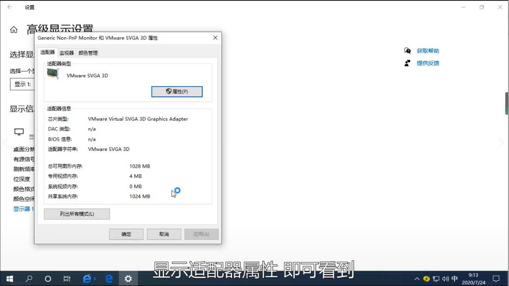Click 列出所有模式(L) button
509x286 pixels.
point(77,214)
